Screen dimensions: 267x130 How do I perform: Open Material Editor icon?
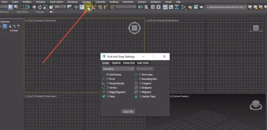[183, 7]
